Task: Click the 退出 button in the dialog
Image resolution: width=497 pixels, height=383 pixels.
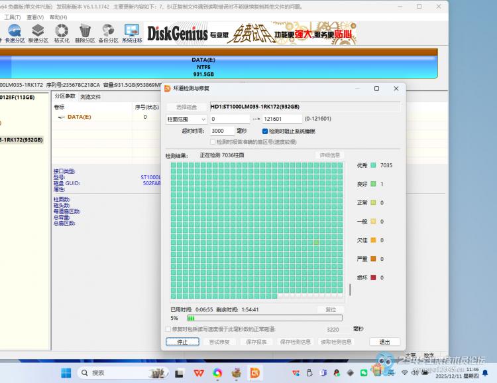Action: pos(384,342)
